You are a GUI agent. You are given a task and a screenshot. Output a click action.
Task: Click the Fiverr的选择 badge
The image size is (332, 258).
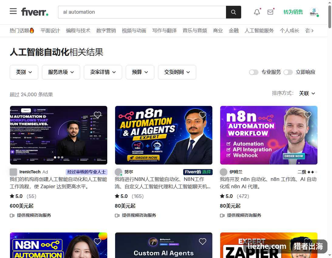coord(198,172)
